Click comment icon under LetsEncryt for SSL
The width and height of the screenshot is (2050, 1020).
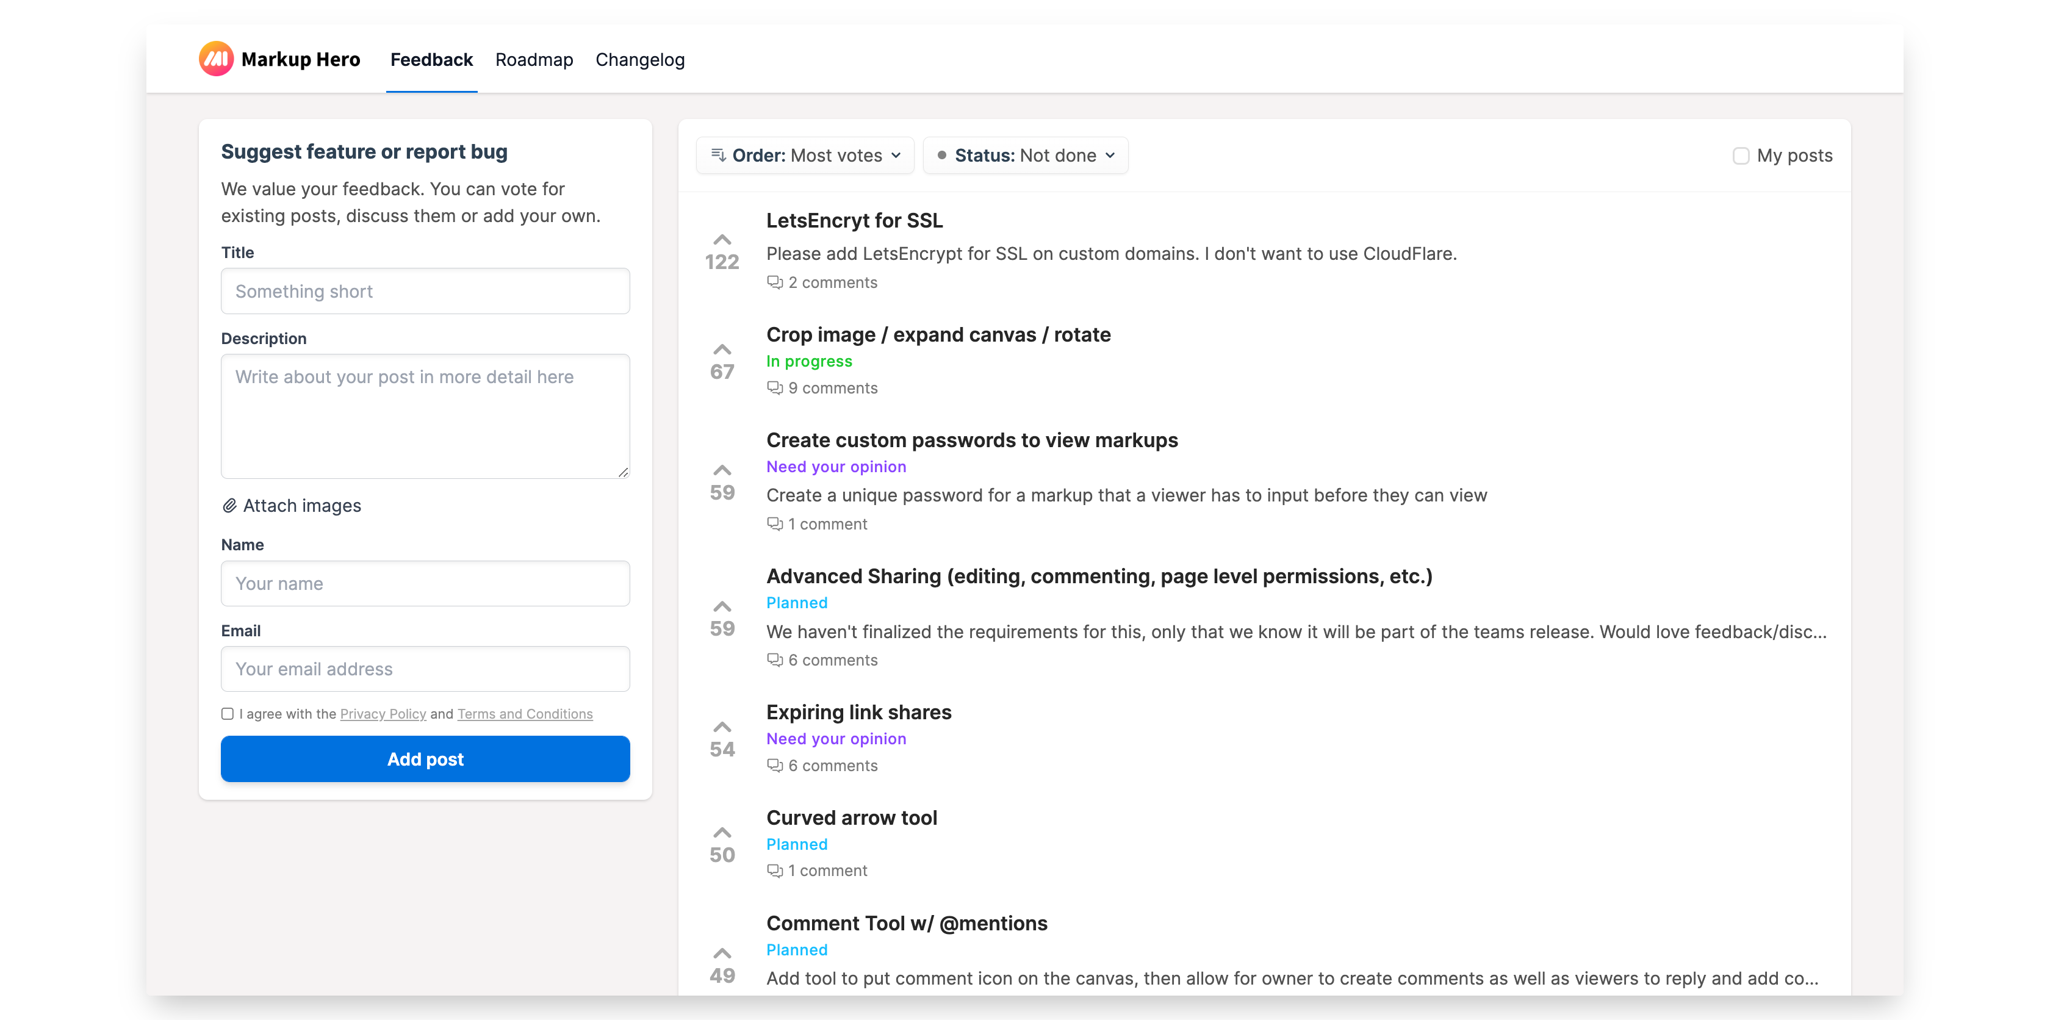[774, 282]
